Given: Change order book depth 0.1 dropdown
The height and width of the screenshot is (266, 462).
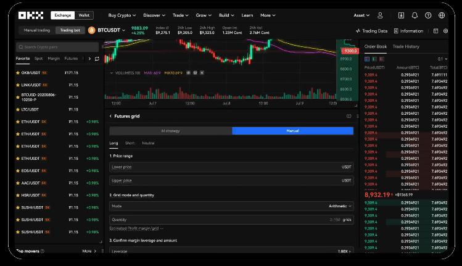Looking at the screenshot, I should [x=442, y=59].
